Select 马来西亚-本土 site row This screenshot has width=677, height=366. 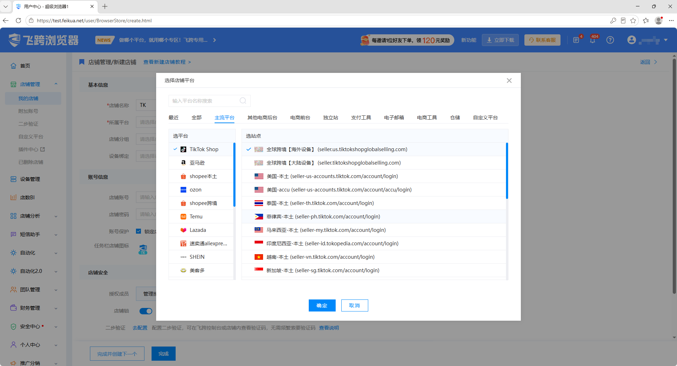coord(374,230)
